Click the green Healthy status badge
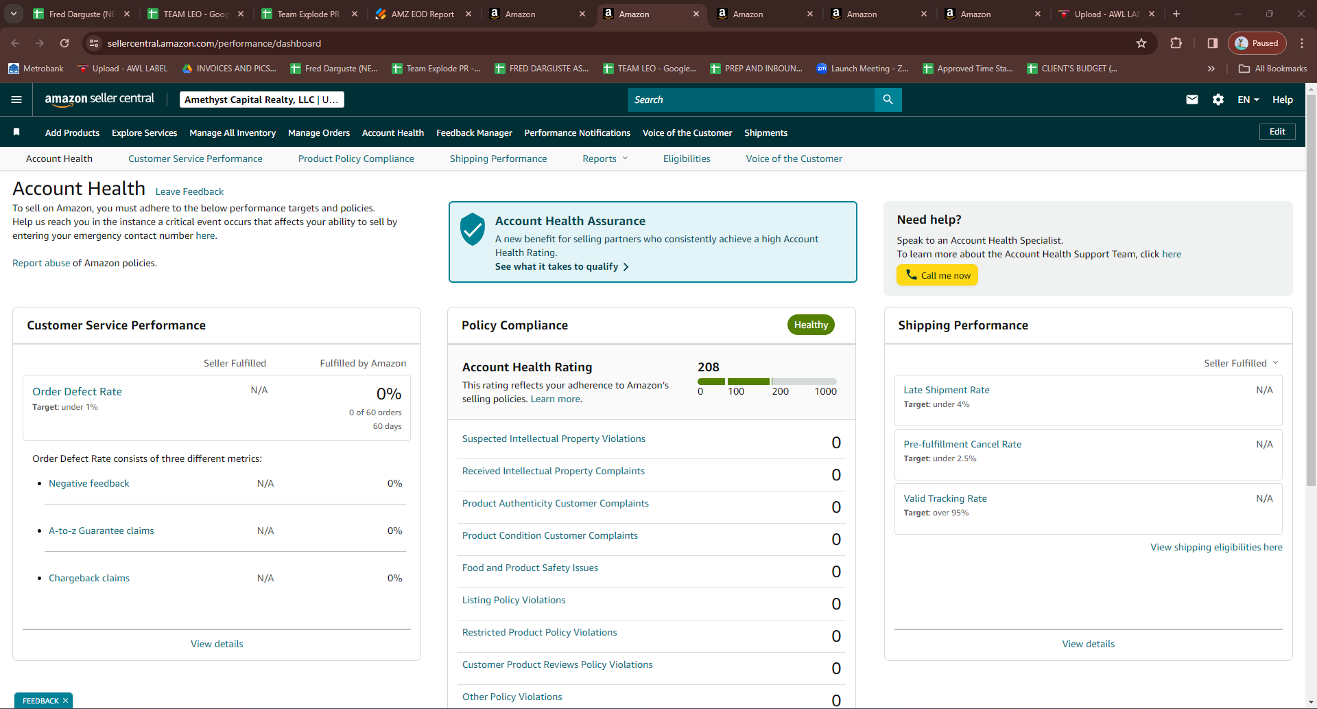 811,325
